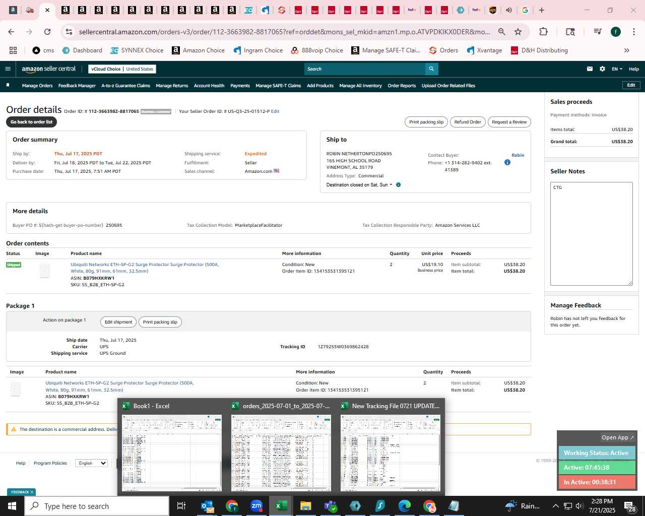Open File Explorer from the taskbar
The width and height of the screenshot is (645, 516).
click(305, 506)
